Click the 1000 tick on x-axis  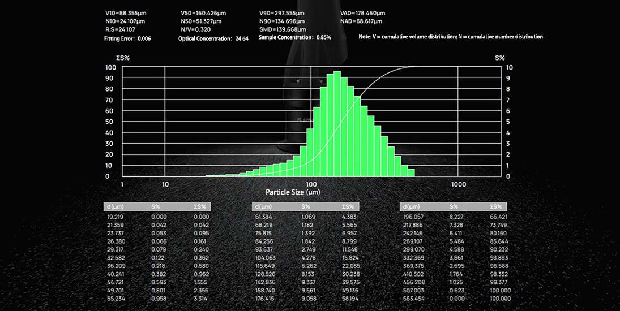pos(458,184)
